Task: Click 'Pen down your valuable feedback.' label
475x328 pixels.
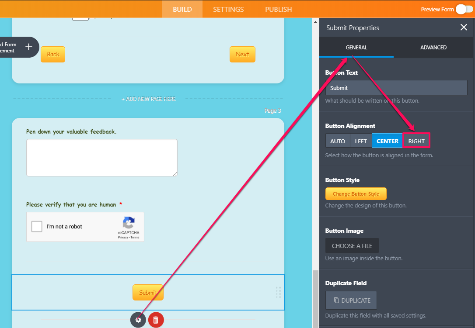Action: 71,131
